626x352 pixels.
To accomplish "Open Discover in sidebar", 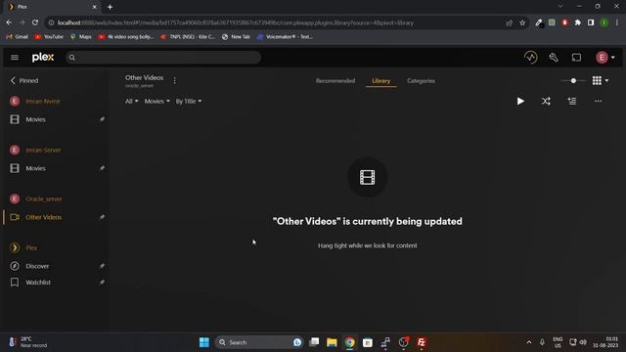I will tap(37, 266).
